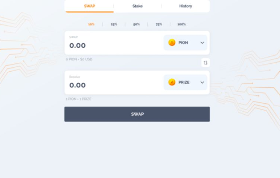Click the "0 PION ~ $0 USD" text
Image resolution: width=280 pixels, height=178 pixels.
pos(79,59)
